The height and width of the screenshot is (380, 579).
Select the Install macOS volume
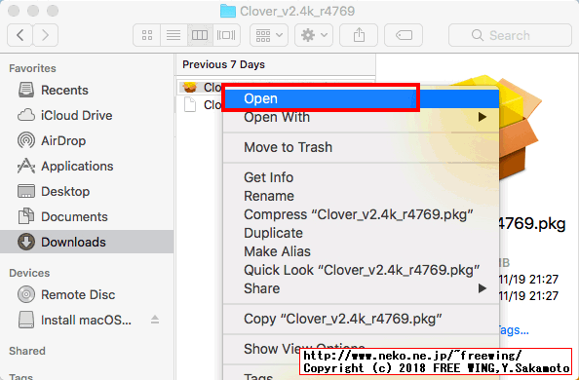[86, 321]
